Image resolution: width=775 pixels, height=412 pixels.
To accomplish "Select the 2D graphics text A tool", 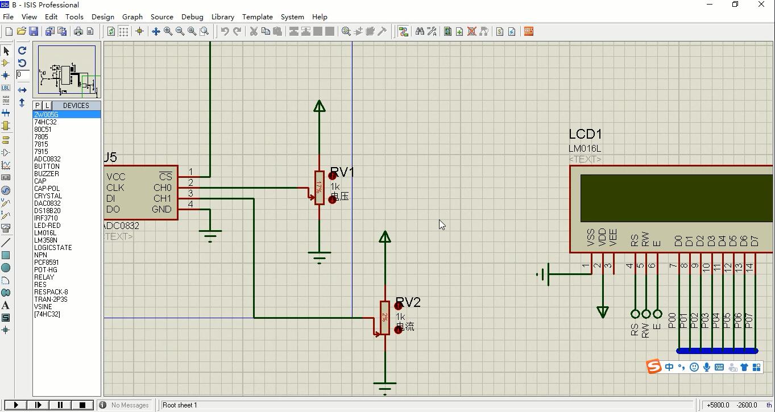I will (x=6, y=305).
